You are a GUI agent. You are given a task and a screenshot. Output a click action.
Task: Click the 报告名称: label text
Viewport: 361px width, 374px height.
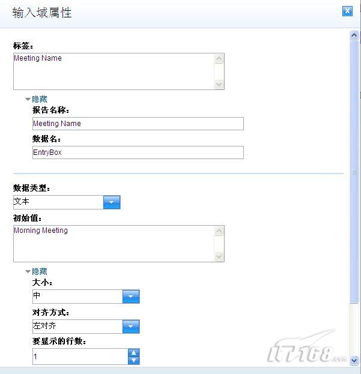coord(51,110)
